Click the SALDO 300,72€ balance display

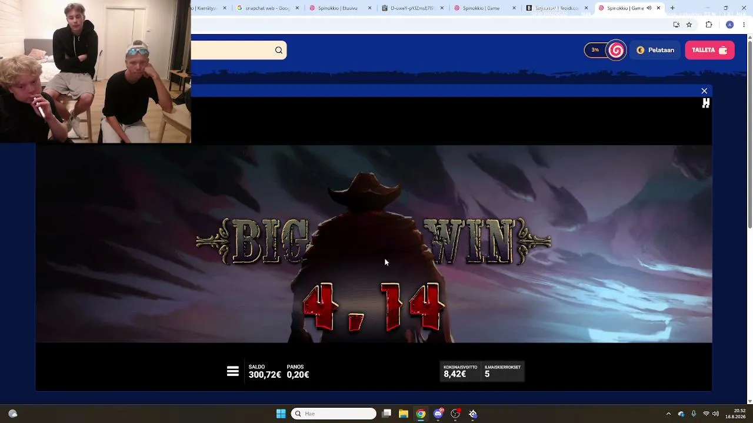click(265, 371)
